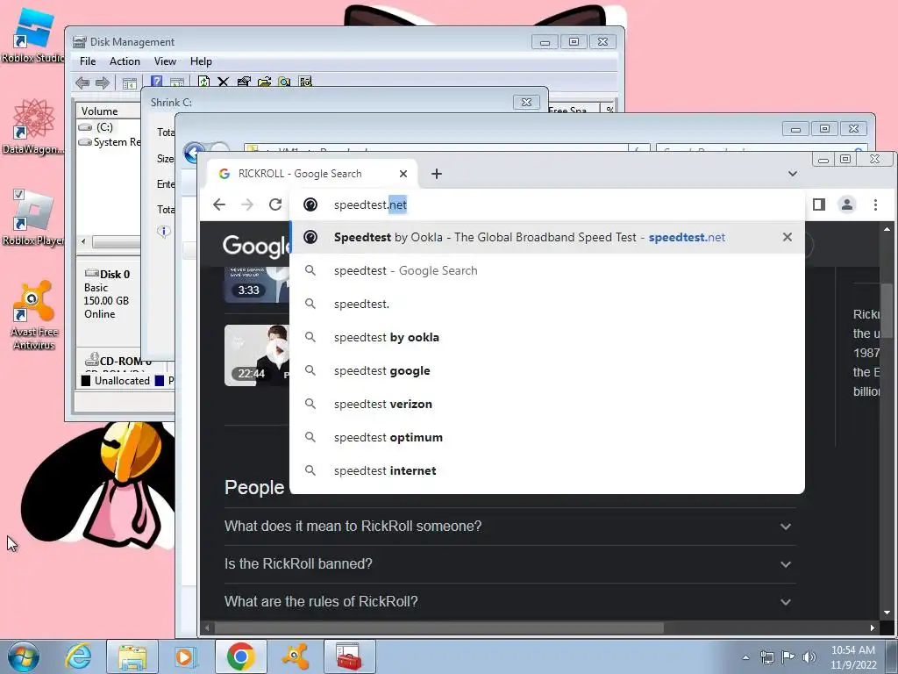Select 'speedtest internet' suggestion
The height and width of the screenshot is (674, 898).
click(x=547, y=470)
